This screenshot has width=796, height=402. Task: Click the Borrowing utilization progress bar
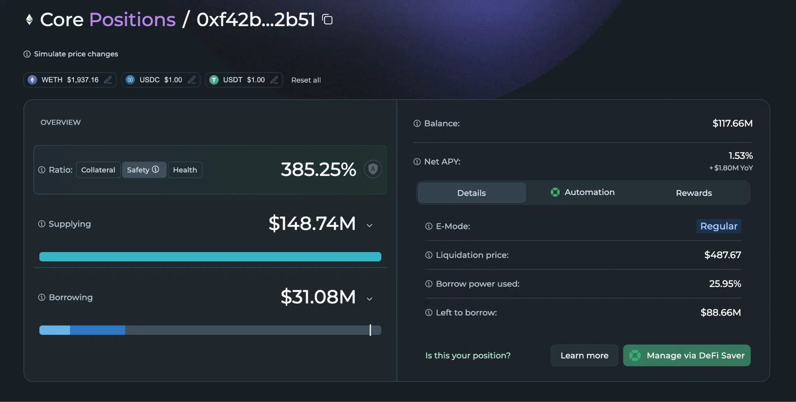pos(210,330)
